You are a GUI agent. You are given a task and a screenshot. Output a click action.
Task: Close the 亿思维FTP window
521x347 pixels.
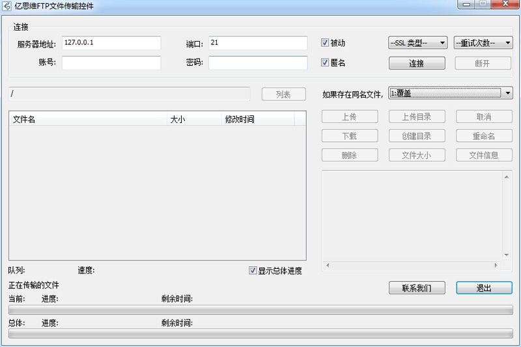click(x=505, y=5)
